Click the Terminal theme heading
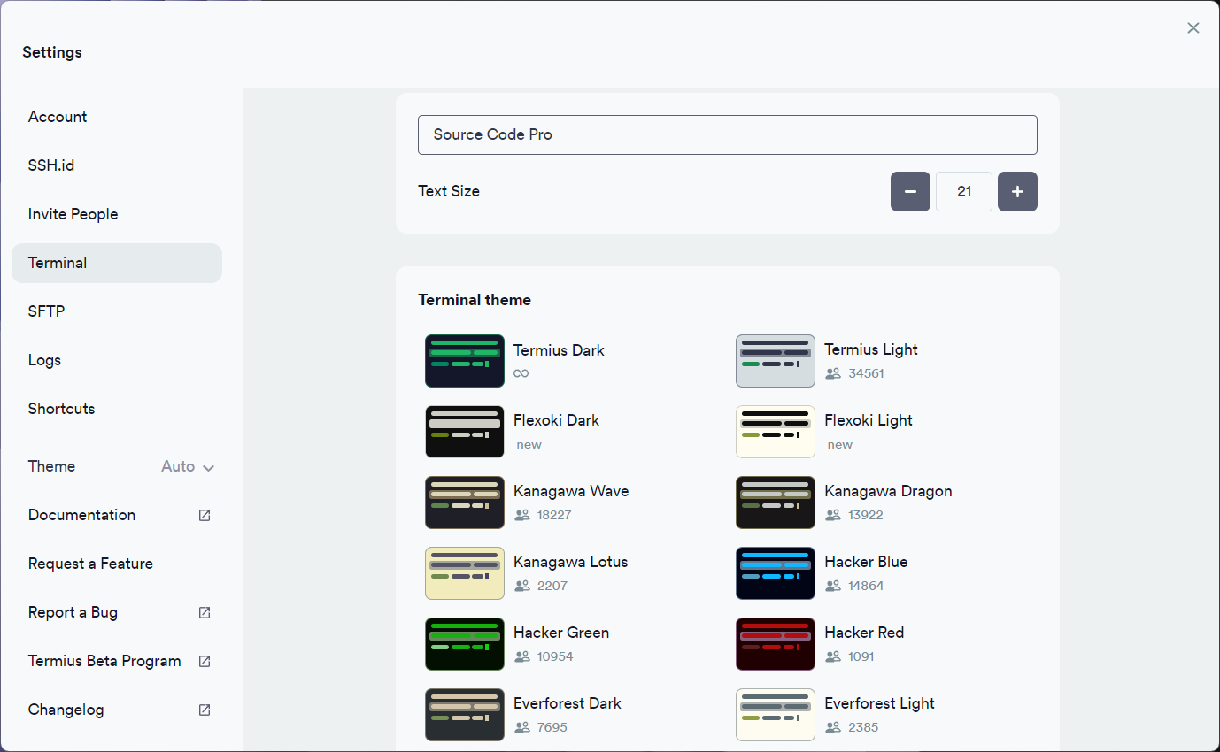1220x752 pixels. 475,300
